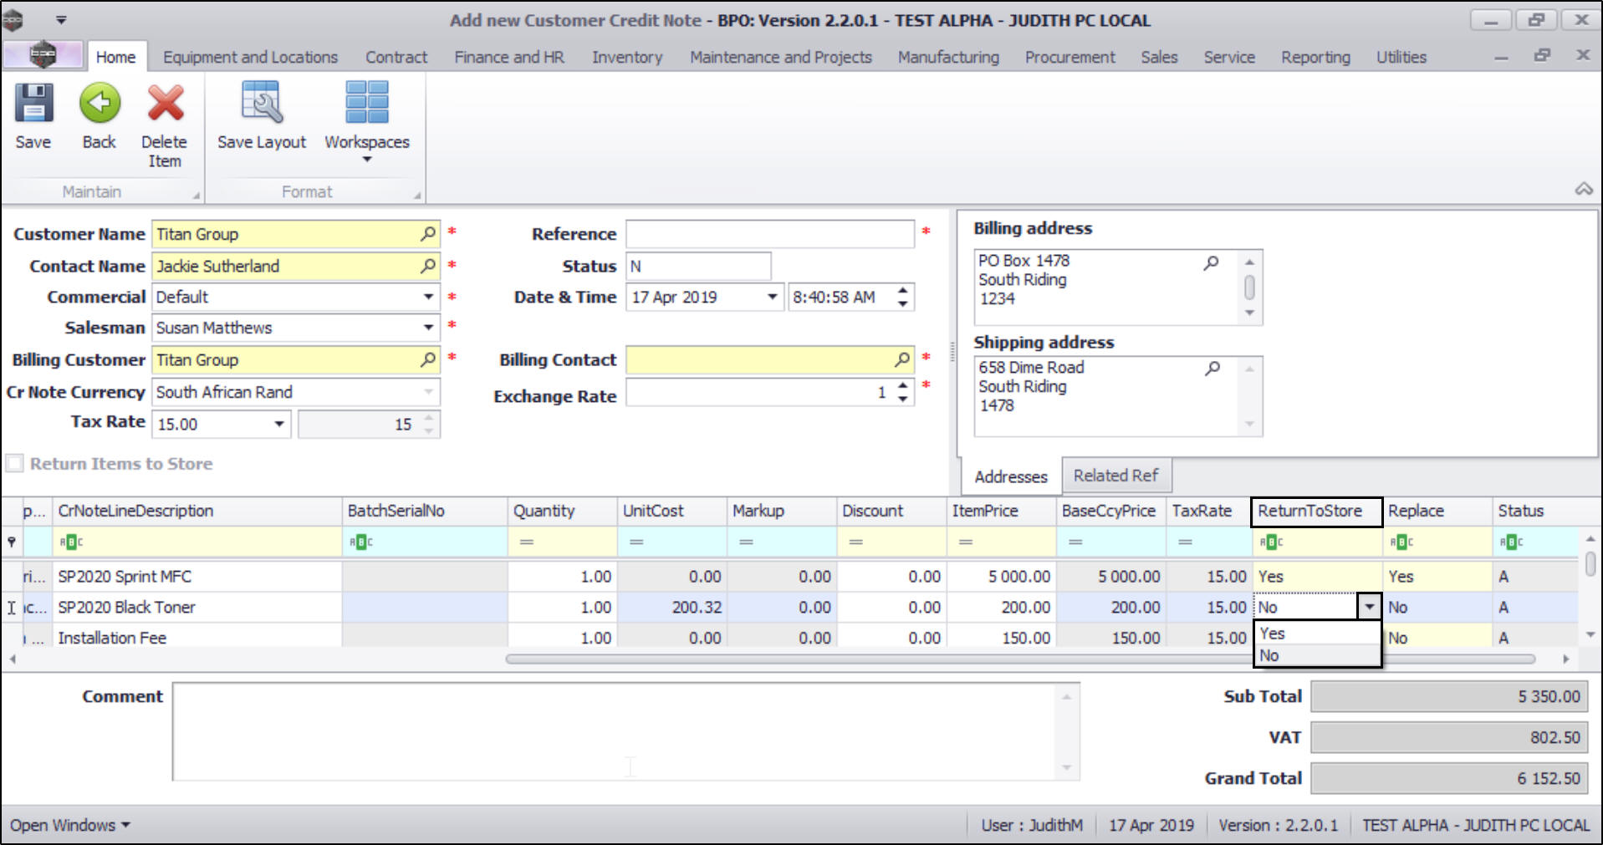Click the Save Layout icon

[262, 104]
